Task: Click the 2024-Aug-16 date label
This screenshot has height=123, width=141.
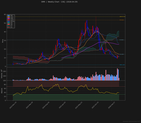Action: pyautogui.click(x=46, y=105)
